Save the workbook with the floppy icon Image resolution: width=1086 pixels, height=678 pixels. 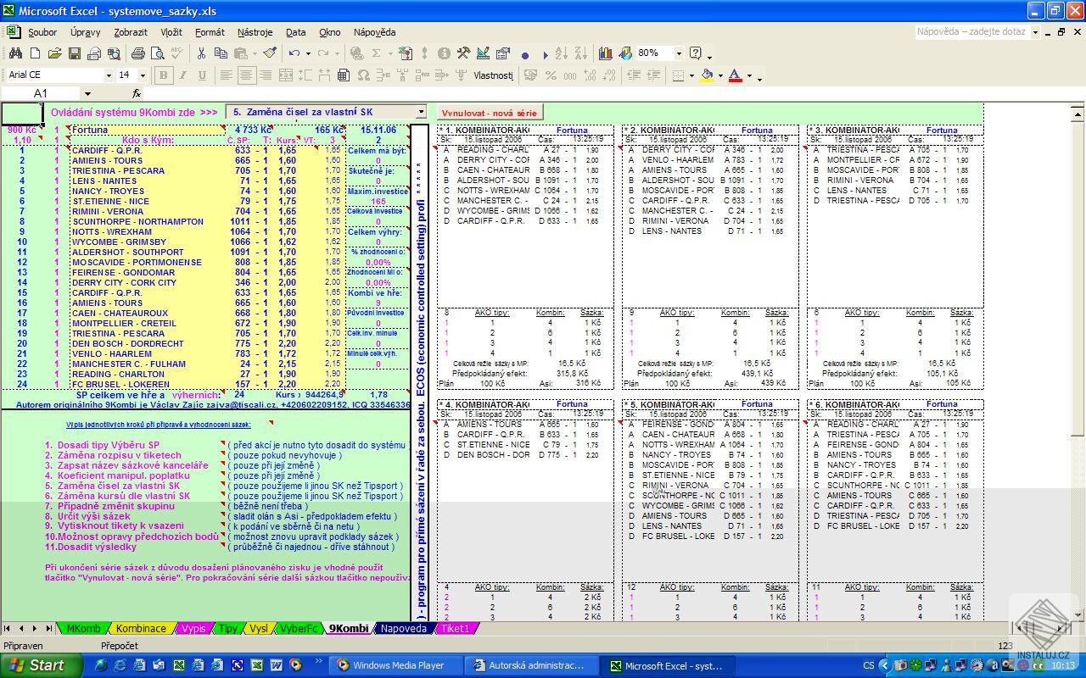(x=74, y=53)
